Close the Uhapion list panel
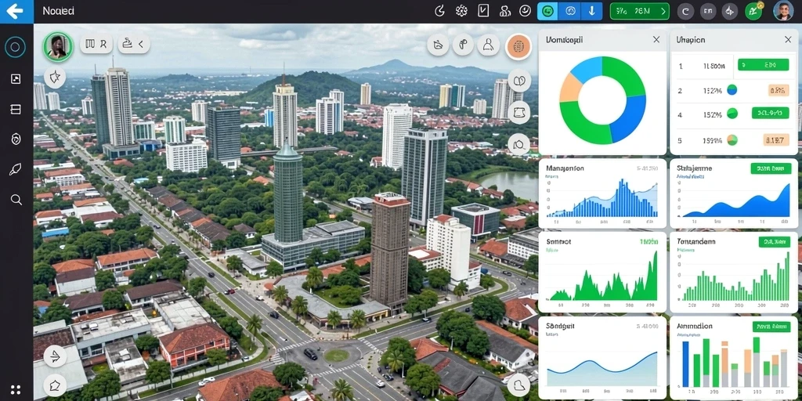The image size is (802, 401). 788,39
